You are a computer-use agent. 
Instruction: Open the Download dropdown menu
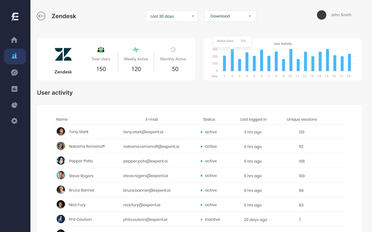click(x=230, y=16)
